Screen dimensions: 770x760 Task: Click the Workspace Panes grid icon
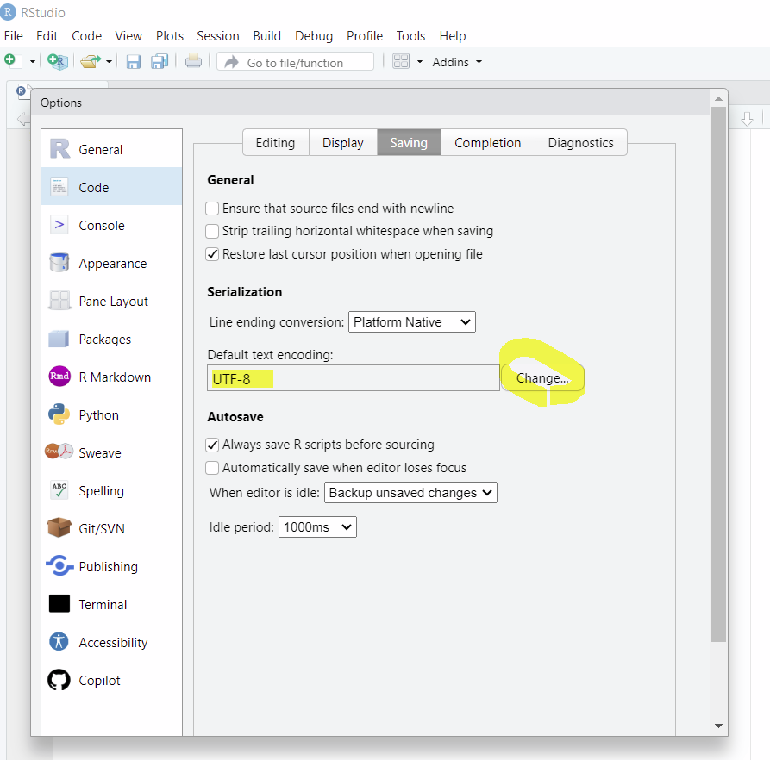pyautogui.click(x=401, y=62)
